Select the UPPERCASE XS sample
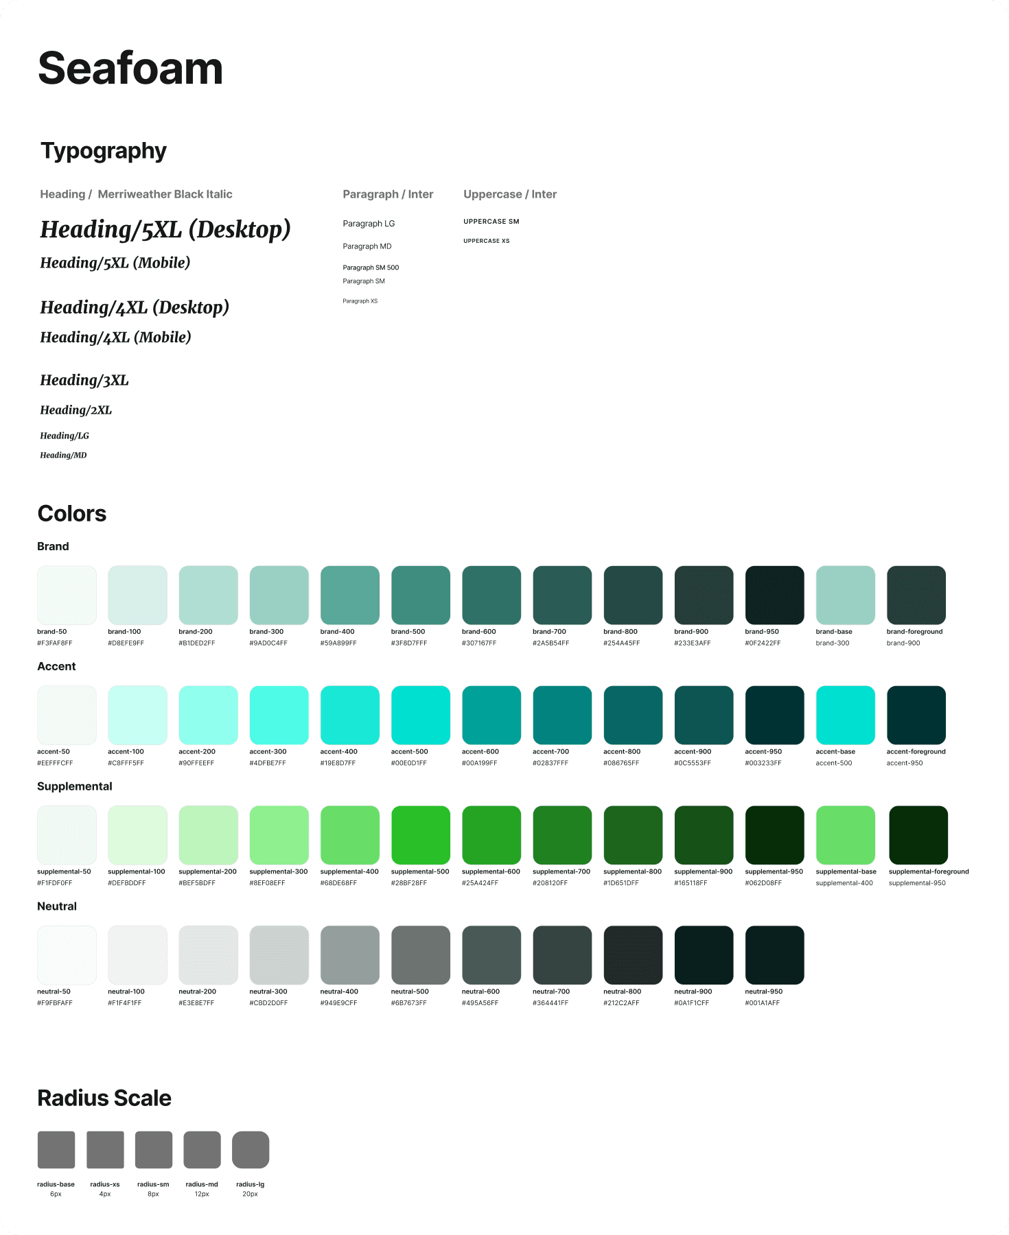Viewport: 1009px width, 1235px height. [x=487, y=241]
